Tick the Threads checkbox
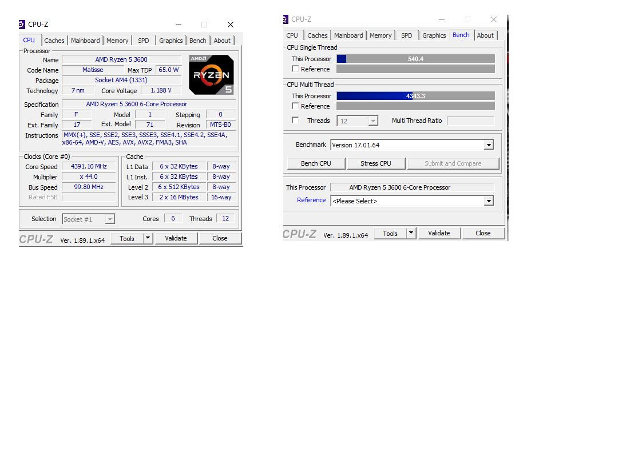 pos(295,120)
